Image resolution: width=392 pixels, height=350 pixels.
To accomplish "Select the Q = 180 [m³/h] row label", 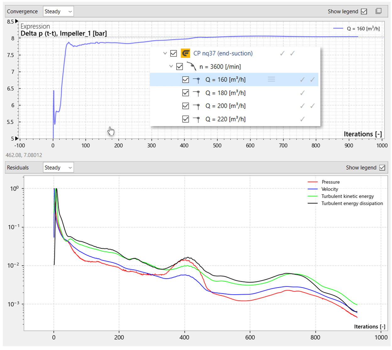I will pos(226,93).
